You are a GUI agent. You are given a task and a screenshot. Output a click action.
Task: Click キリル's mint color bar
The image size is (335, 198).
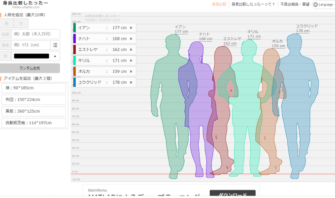click(x=74, y=61)
